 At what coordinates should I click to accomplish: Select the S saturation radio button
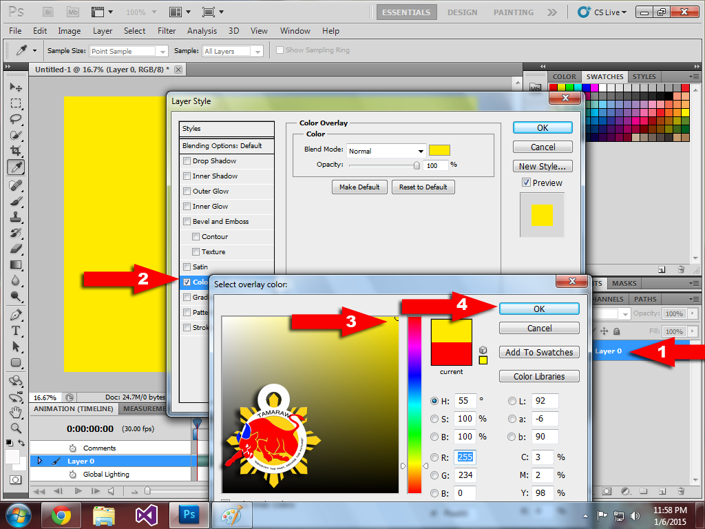point(434,419)
